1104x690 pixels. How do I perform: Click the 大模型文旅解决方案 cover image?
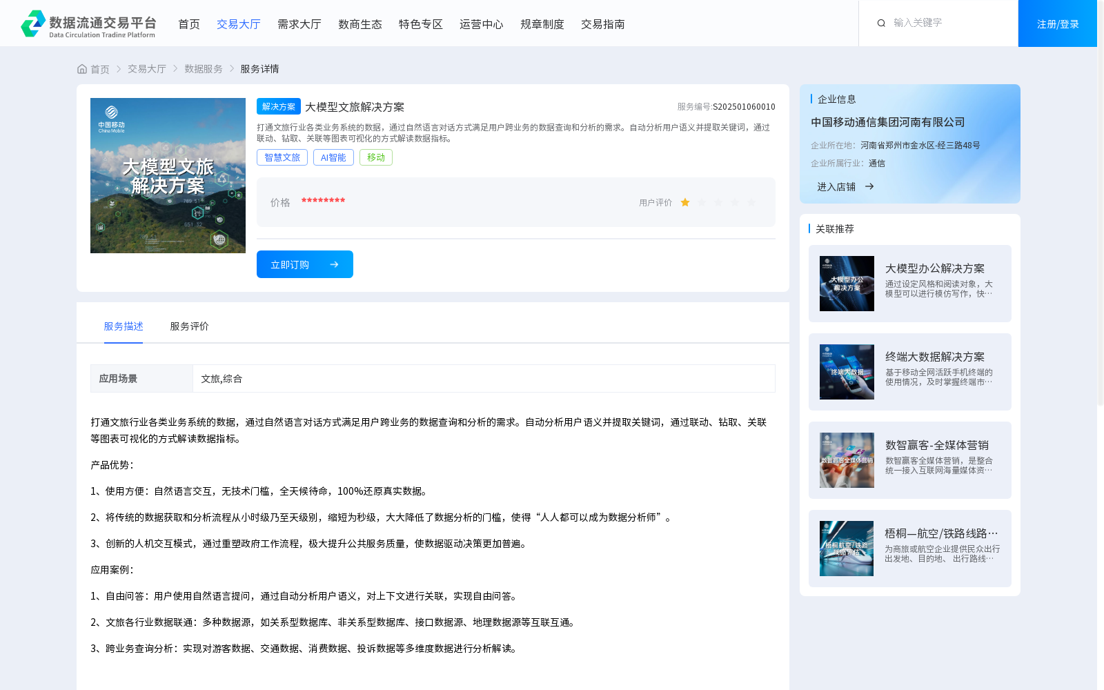click(x=168, y=175)
